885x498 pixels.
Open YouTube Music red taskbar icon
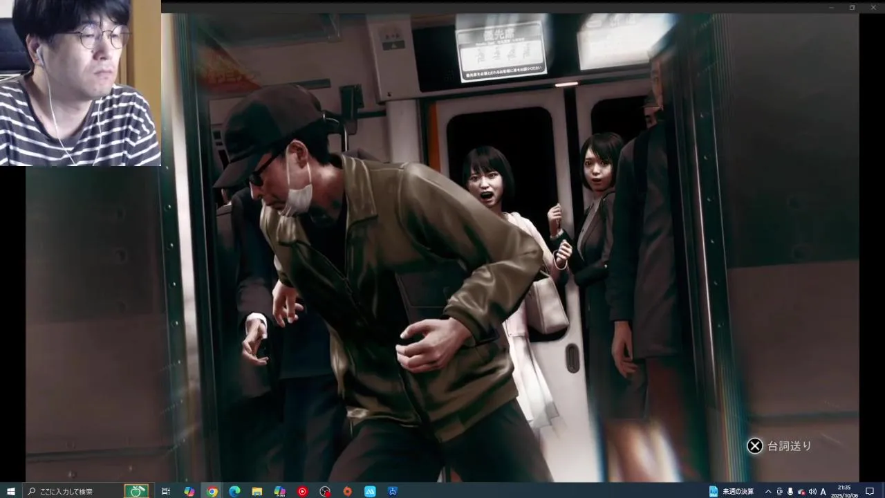tap(302, 491)
